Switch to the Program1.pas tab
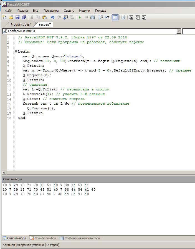Image resolution: width=195 pixels, height=249 pixels. click(x=21, y=24)
